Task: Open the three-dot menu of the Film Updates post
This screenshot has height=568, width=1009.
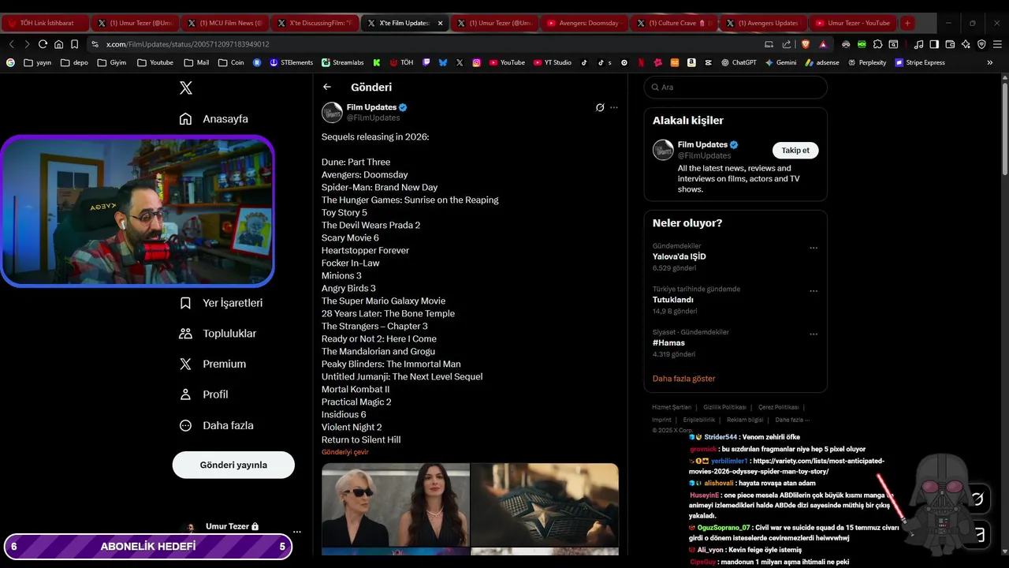Action: point(614,107)
